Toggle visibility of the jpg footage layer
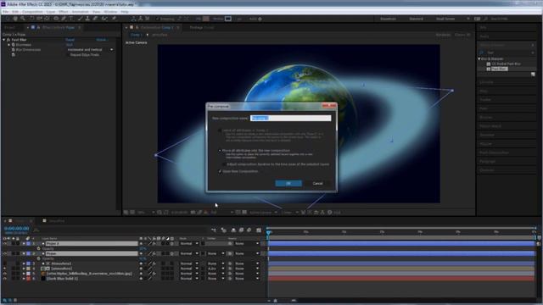Image resolution: width=543 pixels, height=305 pixels. [x=5, y=274]
